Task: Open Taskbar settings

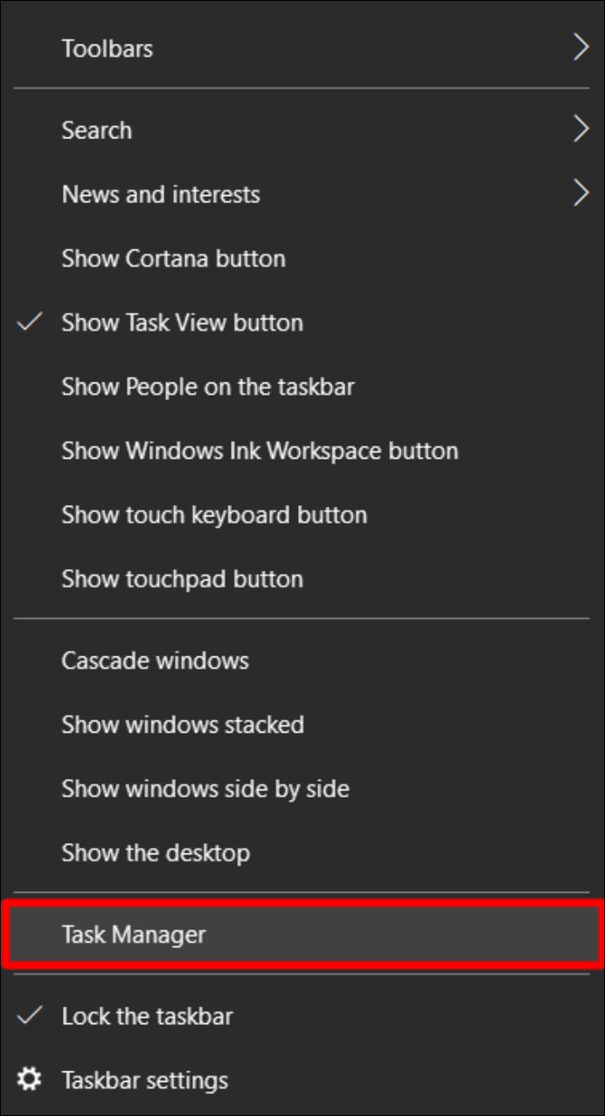Action: pyautogui.click(x=144, y=1080)
